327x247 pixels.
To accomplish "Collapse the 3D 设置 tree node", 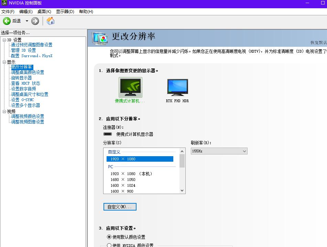I will [x=4, y=40].
